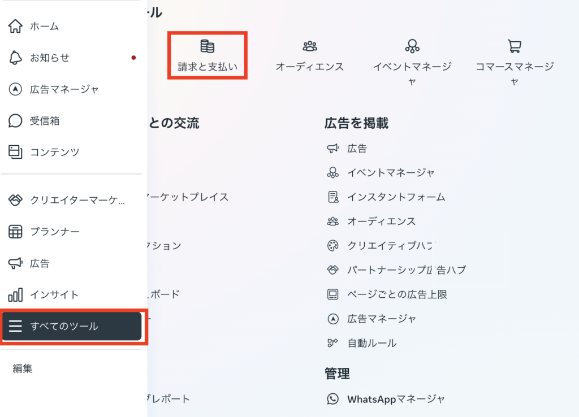
Task: Open インスタントフォーム under 広告を掲載
Action: 396,197
